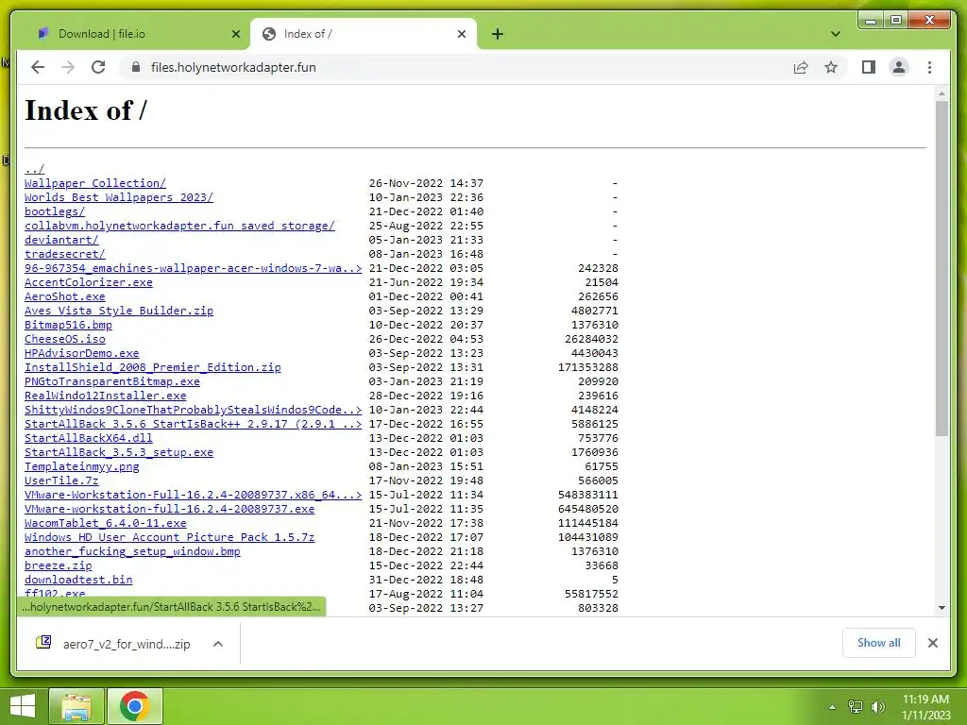Close the Index of / tab
Image resolution: width=967 pixels, height=725 pixels.
(x=461, y=34)
